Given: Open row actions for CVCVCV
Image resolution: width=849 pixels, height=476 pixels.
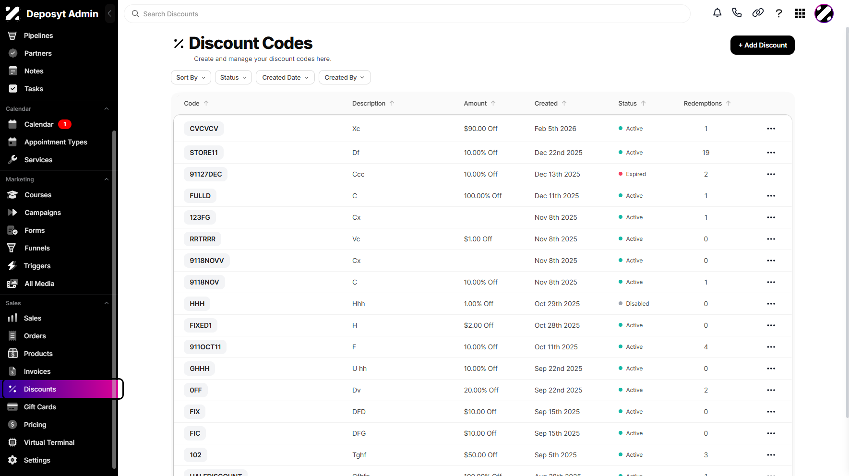Looking at the screenshot, I should click(x=771, y=129).
